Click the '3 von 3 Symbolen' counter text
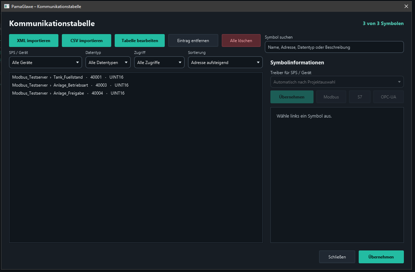Viewport: 415px width, 272px height. click(x=383, y=23)
